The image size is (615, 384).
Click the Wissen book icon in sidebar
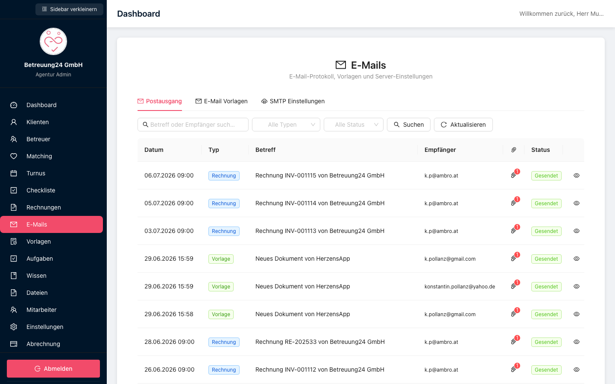click(x=14, y=276)
